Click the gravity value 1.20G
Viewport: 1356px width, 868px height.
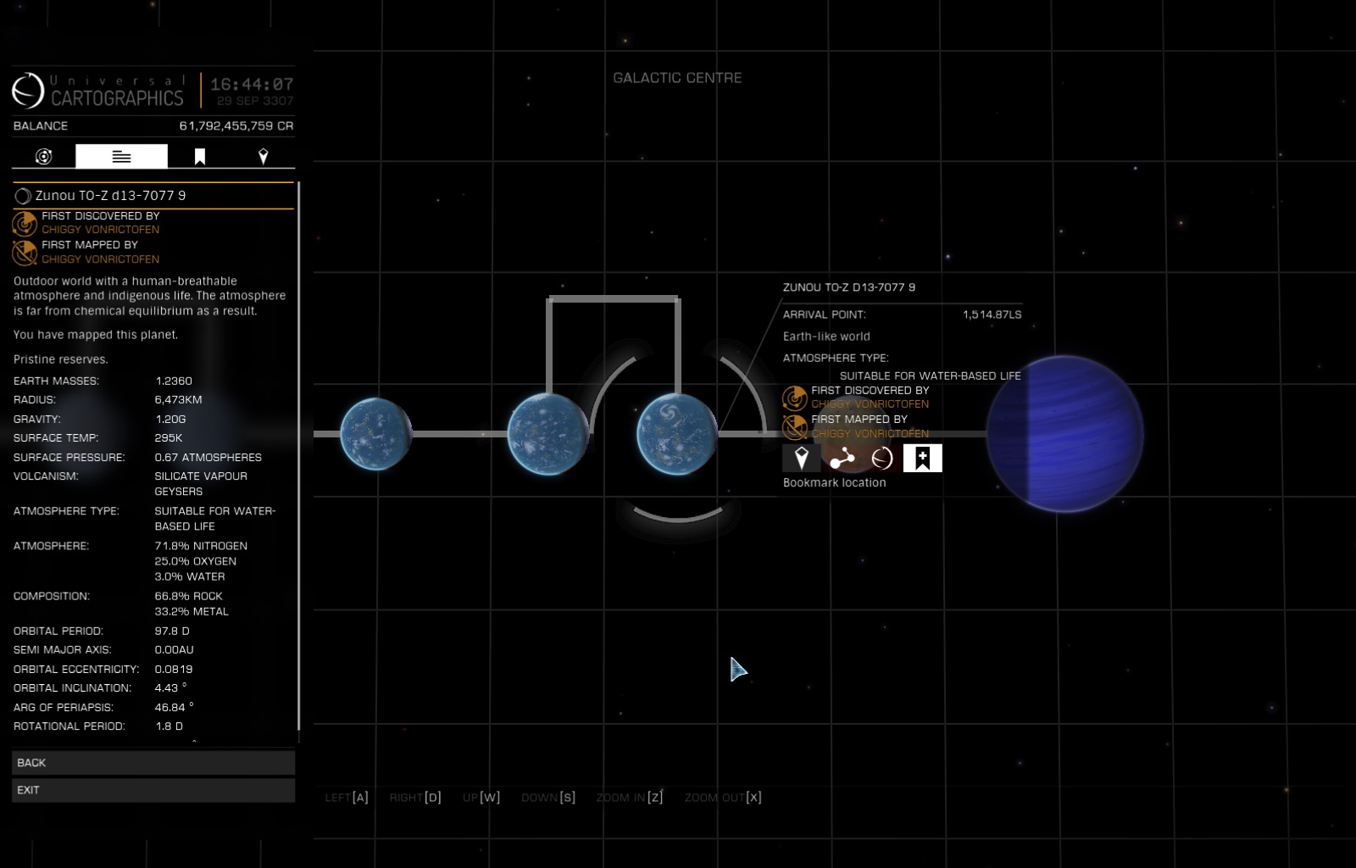(x=170, y=420)
